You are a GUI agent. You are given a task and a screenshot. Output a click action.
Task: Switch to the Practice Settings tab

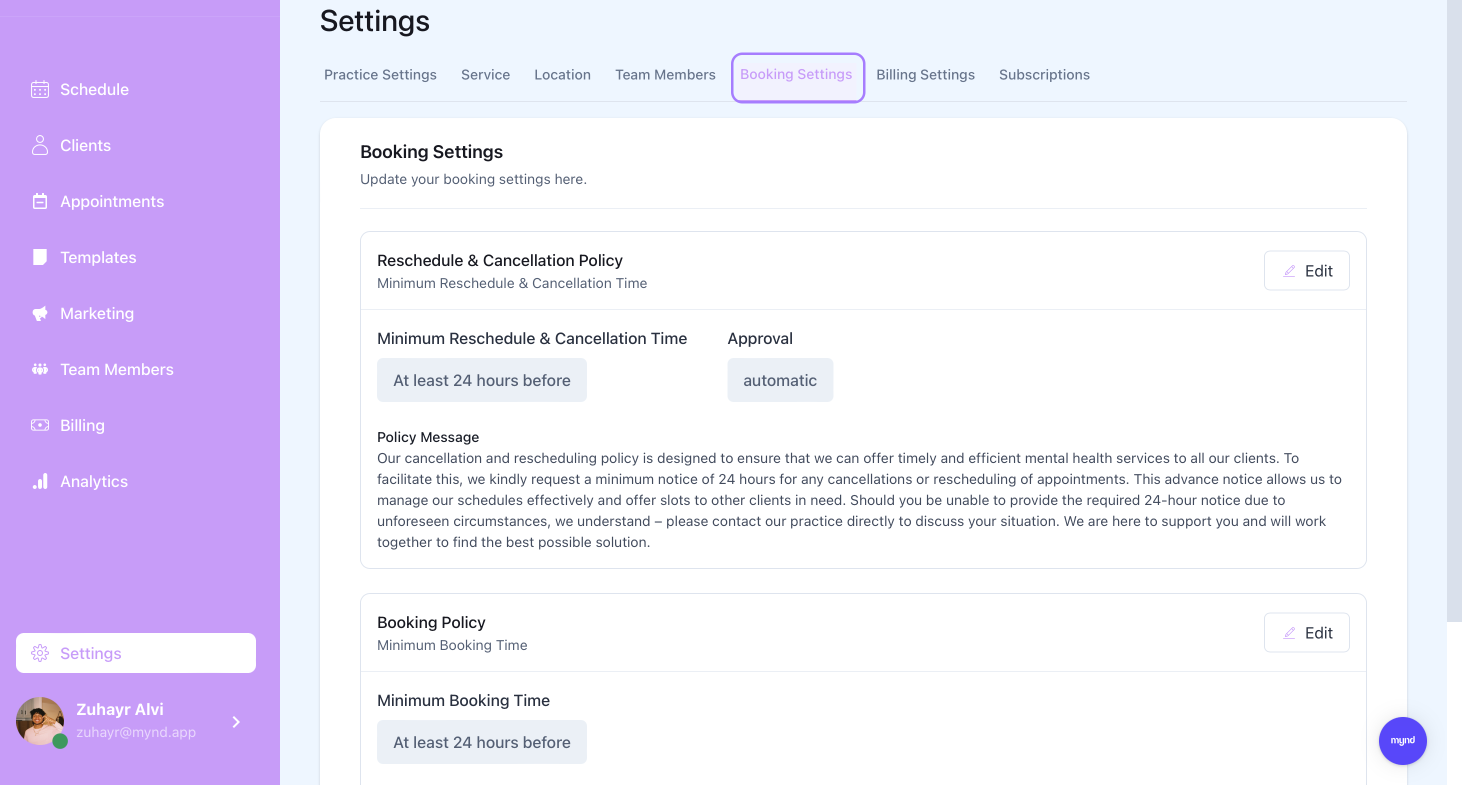(x=380, y=74)
